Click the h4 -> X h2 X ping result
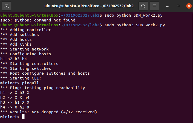 pos(15,107)
